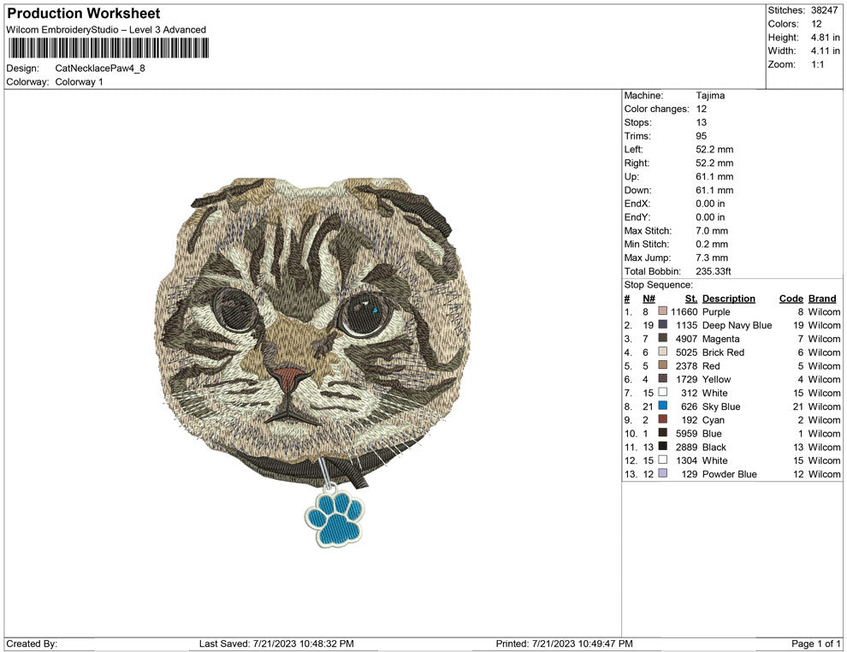This screenshot has height=652, width=847.
Task: Open the Stop Sequence section header
Action: (x=659, y=284)
